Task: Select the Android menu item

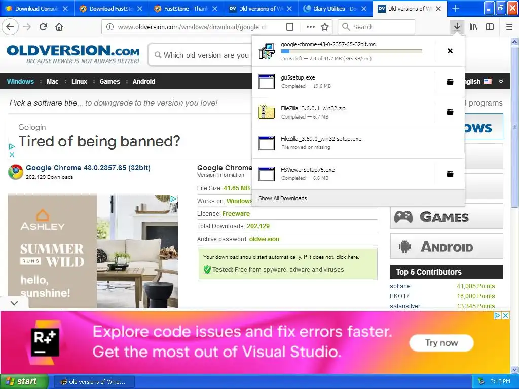Action: point(143,82)
